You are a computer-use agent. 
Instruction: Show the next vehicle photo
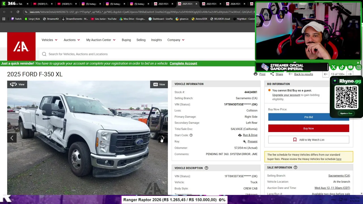(163, 138)
